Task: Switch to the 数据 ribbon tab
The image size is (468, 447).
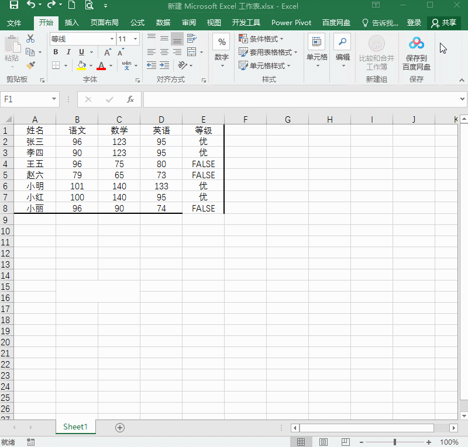Action: 163,23
